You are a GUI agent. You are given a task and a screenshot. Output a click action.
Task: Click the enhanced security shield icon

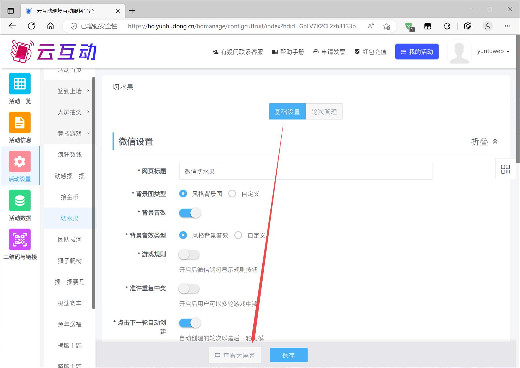[74, 26]
